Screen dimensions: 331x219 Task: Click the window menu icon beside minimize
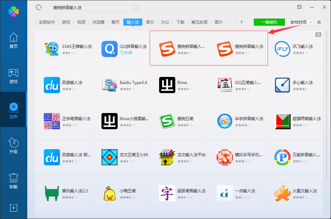tap(299, 7)
